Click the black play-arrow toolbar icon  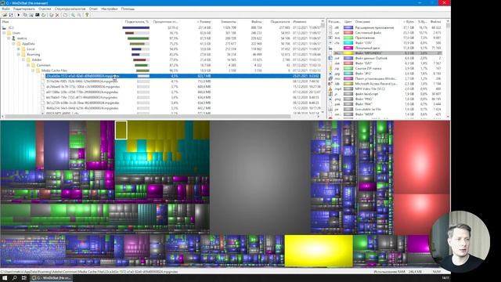(18, 15)
